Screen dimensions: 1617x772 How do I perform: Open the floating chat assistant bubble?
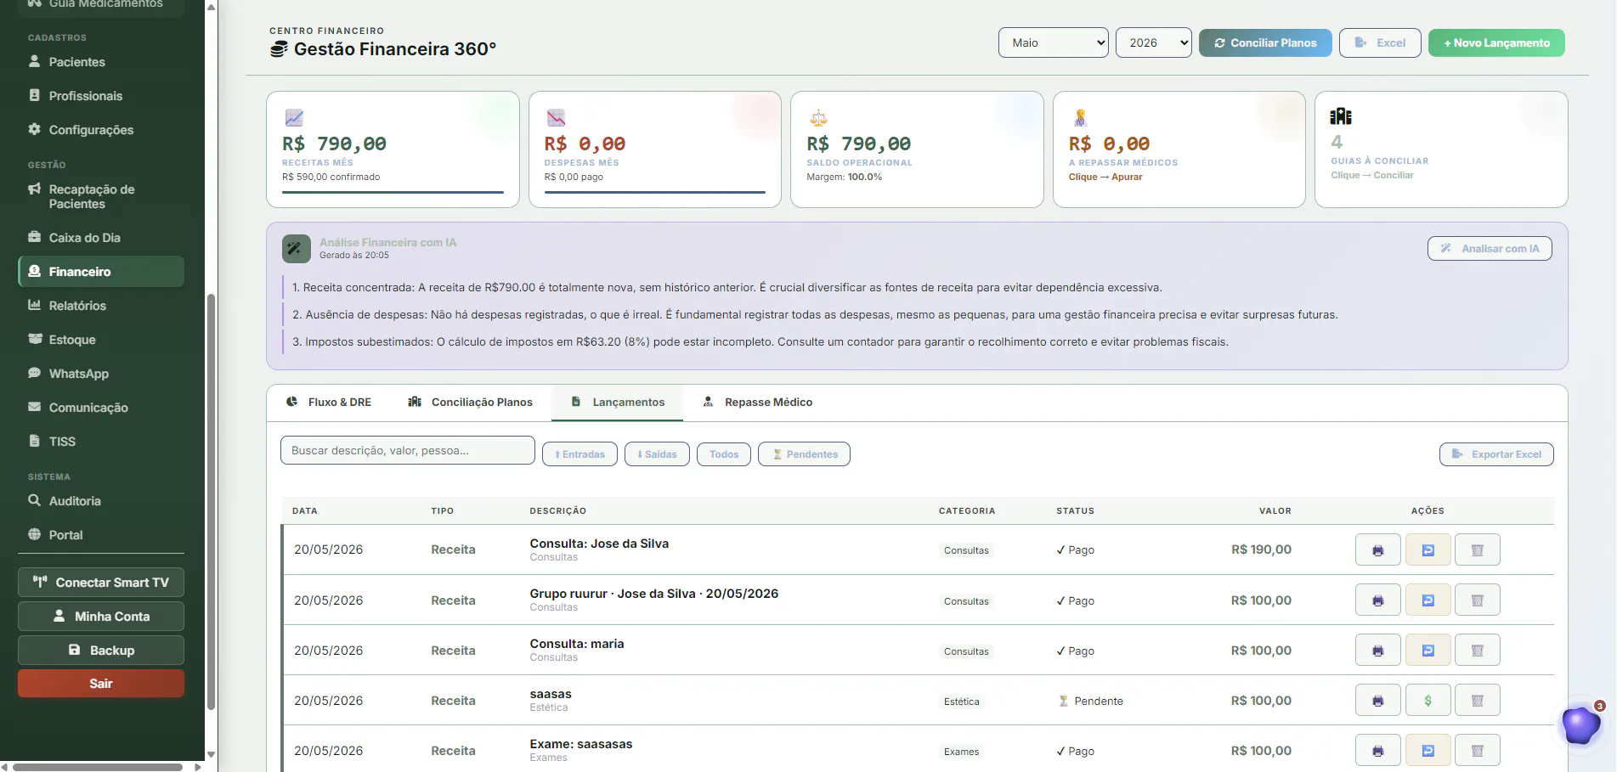[1580, 725]
